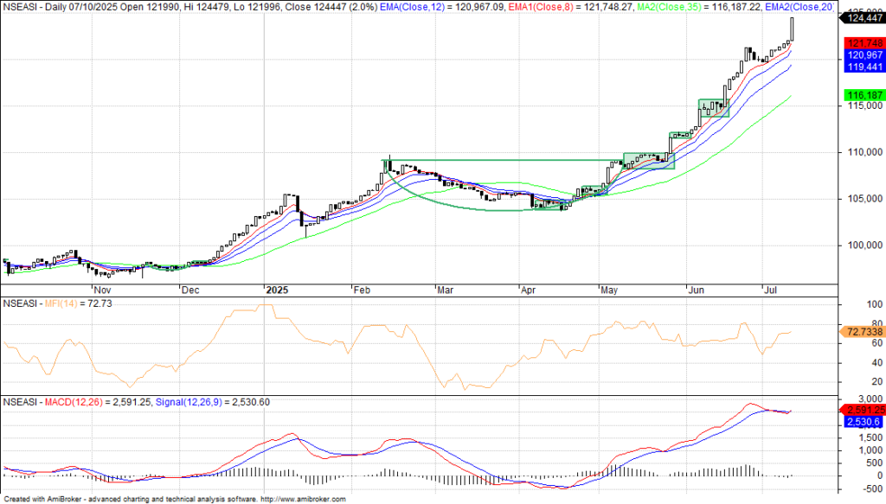
Task: Click the Mar month marker on time axis
Action: pyautogui.click(x=444, y=290)
